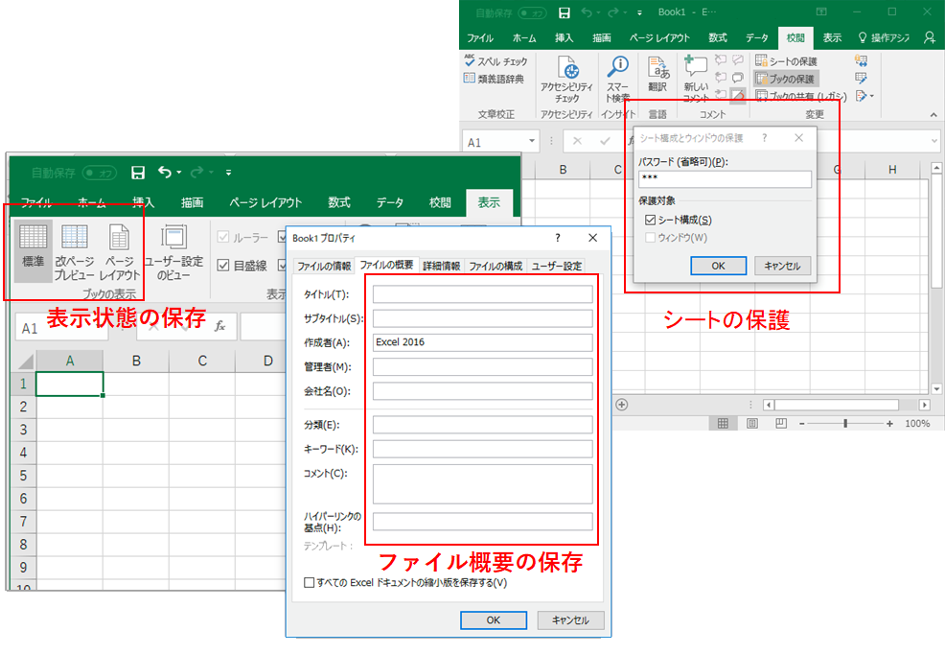Viewport: 945px width, 654px height.
Task: Open Customize Quick Access Toolbar in front window
Action: click(x=228, y=173)
